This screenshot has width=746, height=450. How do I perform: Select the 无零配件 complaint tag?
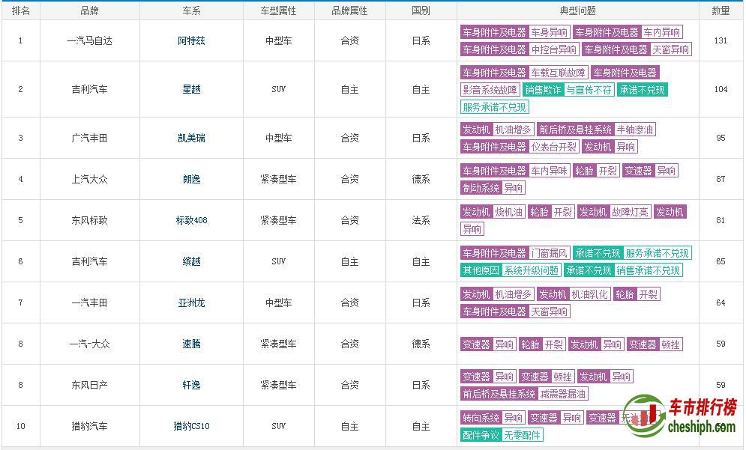(x=522, y=435)
